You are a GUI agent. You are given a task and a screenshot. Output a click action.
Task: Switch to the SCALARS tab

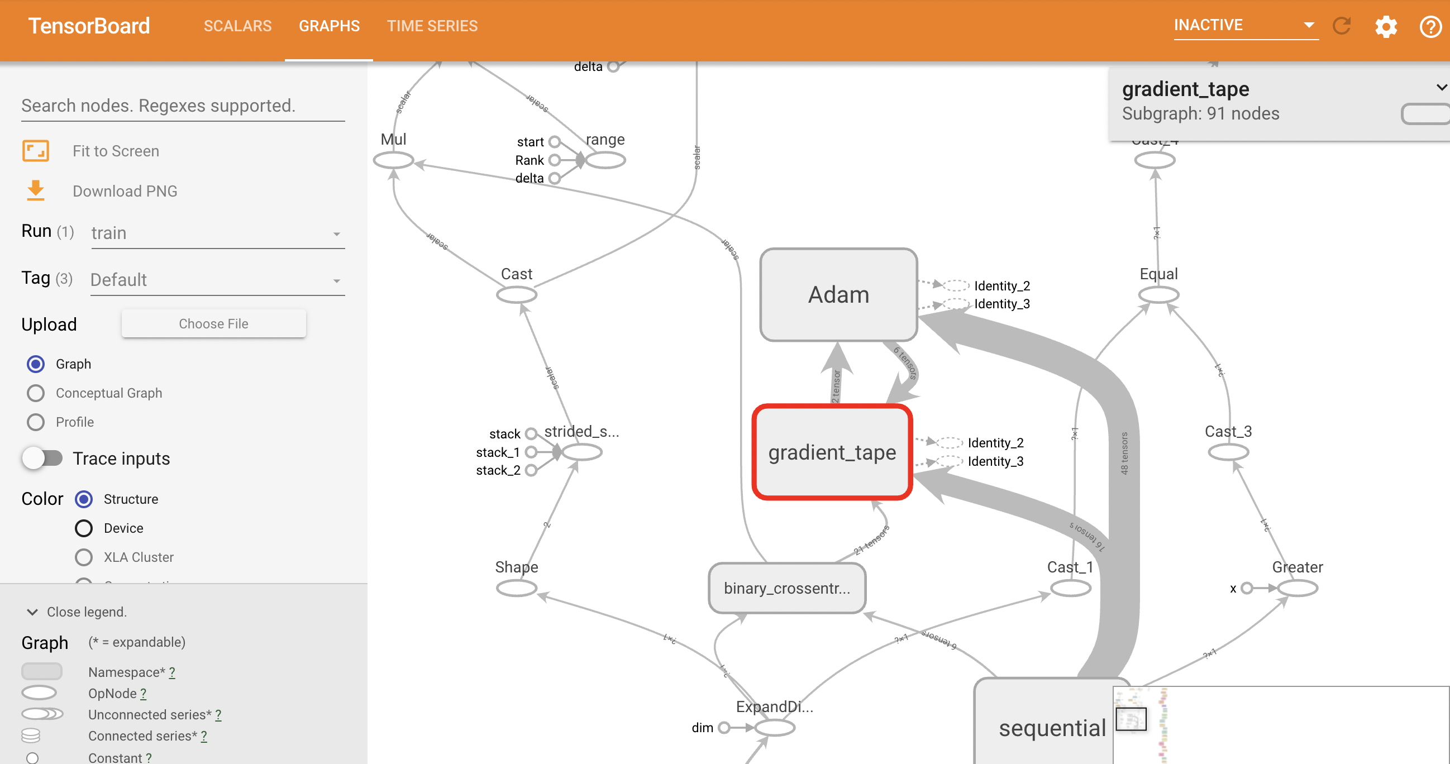pyautogui.click(x=237, y=26)
